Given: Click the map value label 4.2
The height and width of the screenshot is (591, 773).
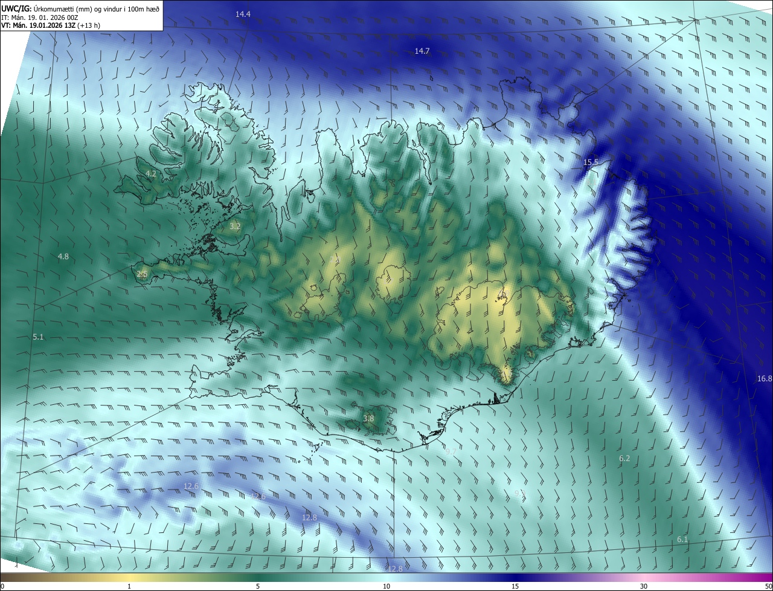Looking at the screenshot, I should pos(151,174).
